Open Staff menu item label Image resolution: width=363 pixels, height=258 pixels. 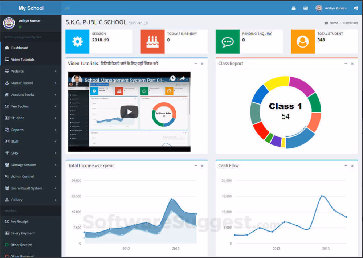15,142
